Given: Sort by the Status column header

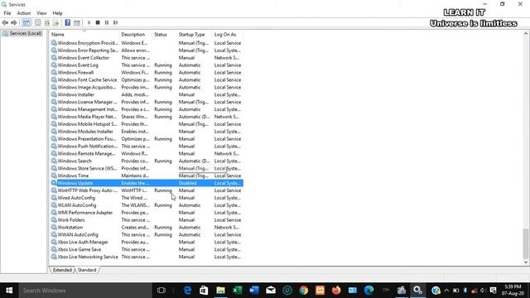Looking at the screenshot, I should pos(164,35).
